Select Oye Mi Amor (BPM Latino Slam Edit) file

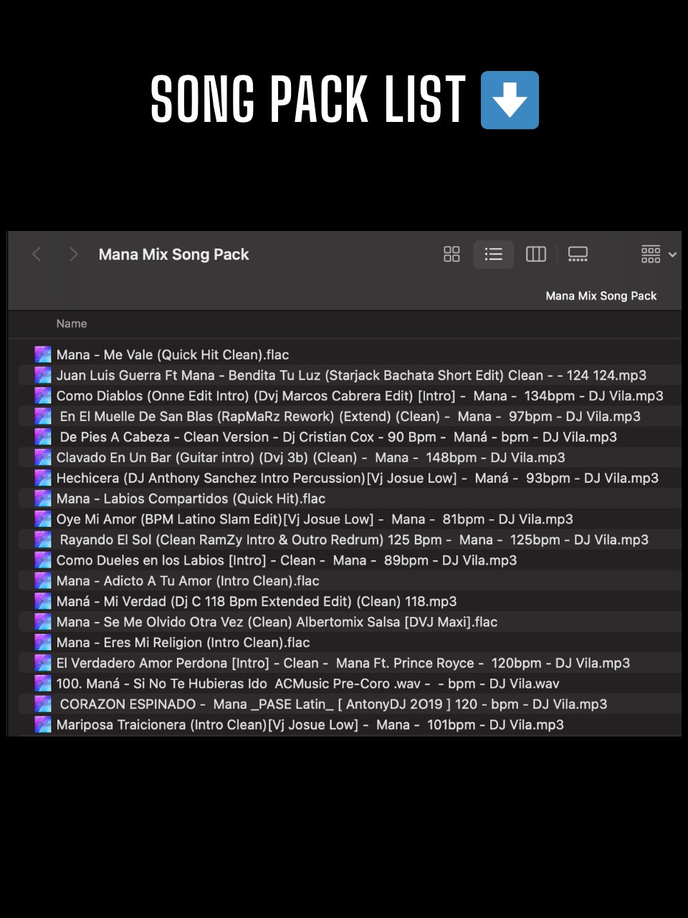click(315, 519)
